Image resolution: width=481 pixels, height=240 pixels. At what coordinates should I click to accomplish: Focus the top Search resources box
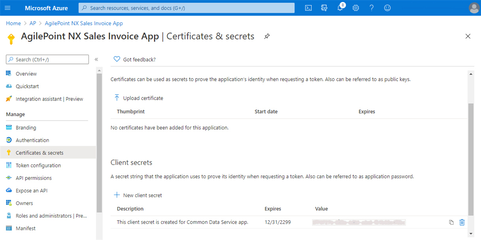click(x=186, y=8)
